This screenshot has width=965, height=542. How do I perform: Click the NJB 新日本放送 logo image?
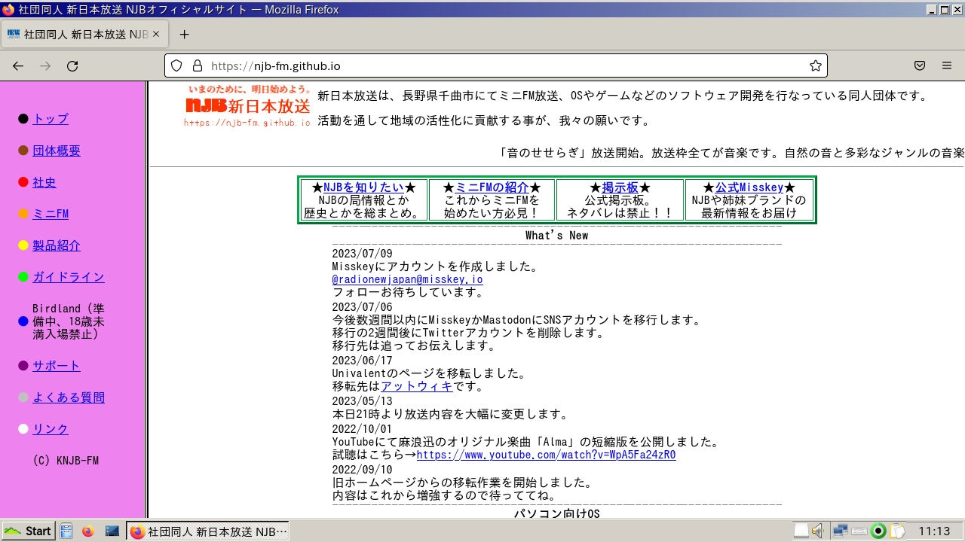(248, 105)
